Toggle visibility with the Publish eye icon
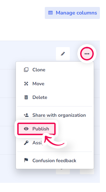The width and height of the screenshot is (106, 192). (x=26, y=129)
